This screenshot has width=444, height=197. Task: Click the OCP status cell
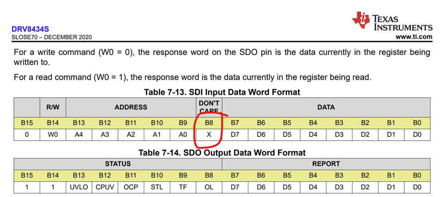(131, 187)
